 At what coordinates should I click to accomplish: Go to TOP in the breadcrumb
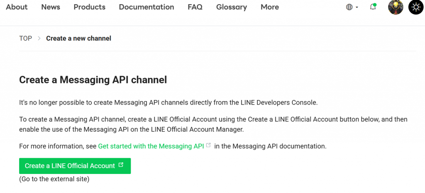tap(25, 38)
